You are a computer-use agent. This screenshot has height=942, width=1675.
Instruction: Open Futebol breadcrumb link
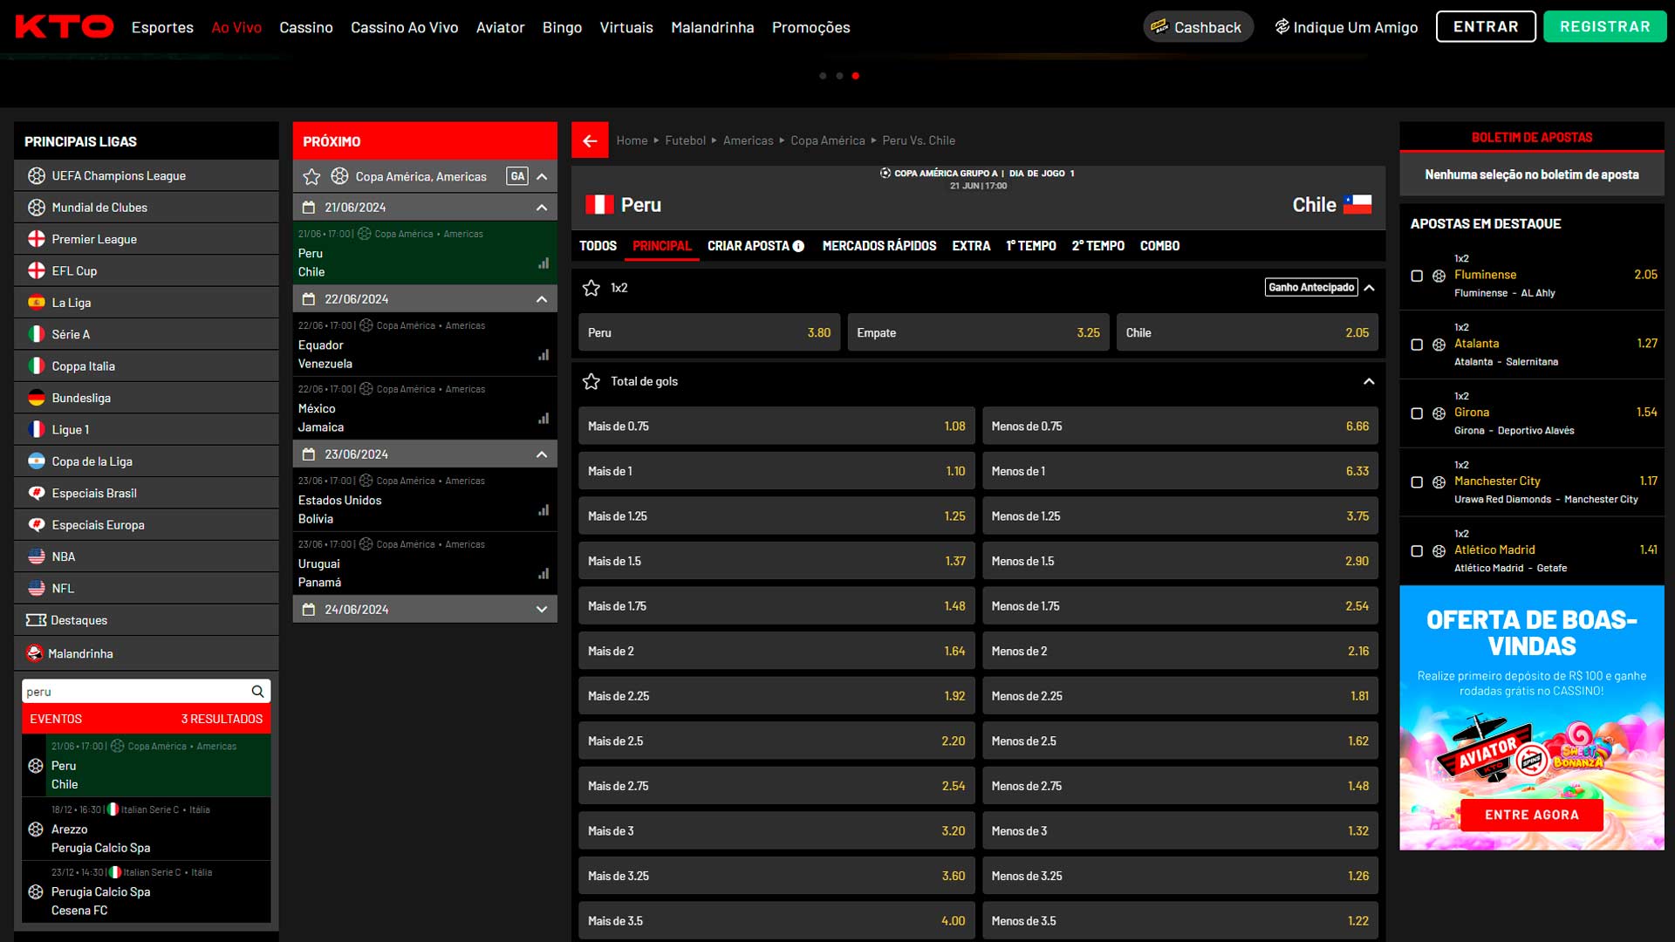(x=686, y=140)
